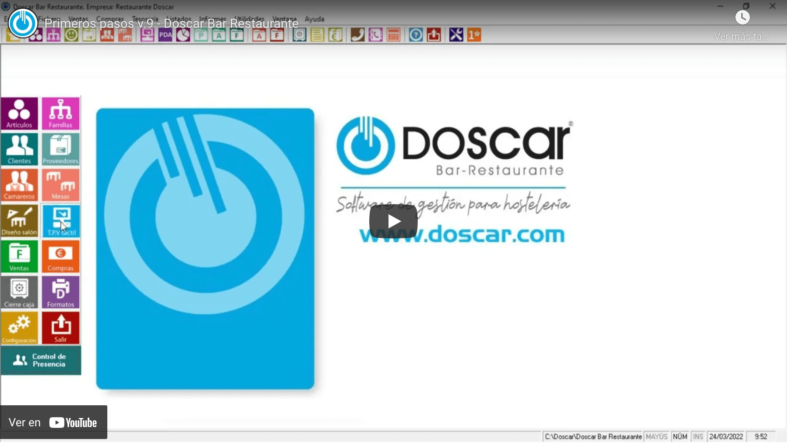The image size is (787, 443).
Task: Play the Doscar video
Action: (393, 221)
